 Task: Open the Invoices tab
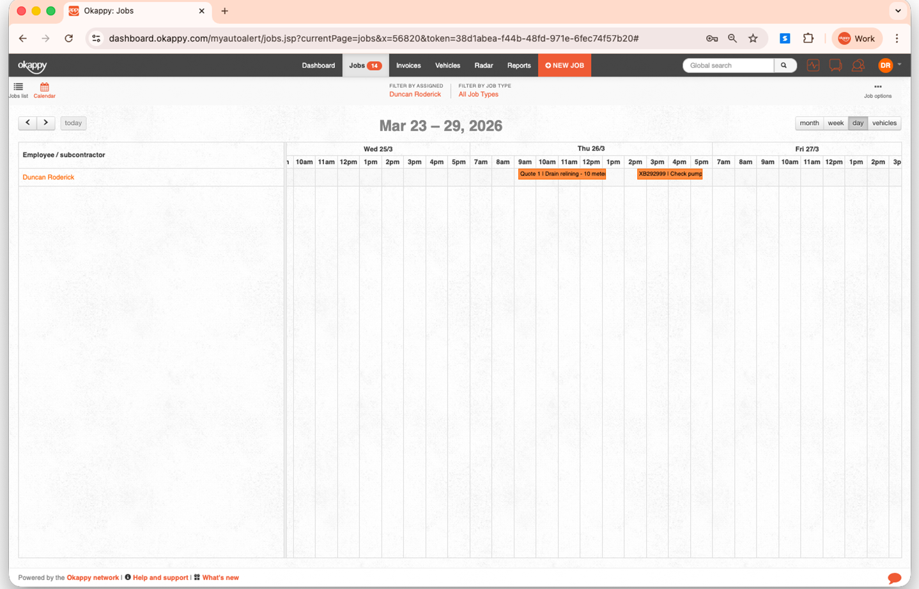pyautogui.click(x=408, y=66)
